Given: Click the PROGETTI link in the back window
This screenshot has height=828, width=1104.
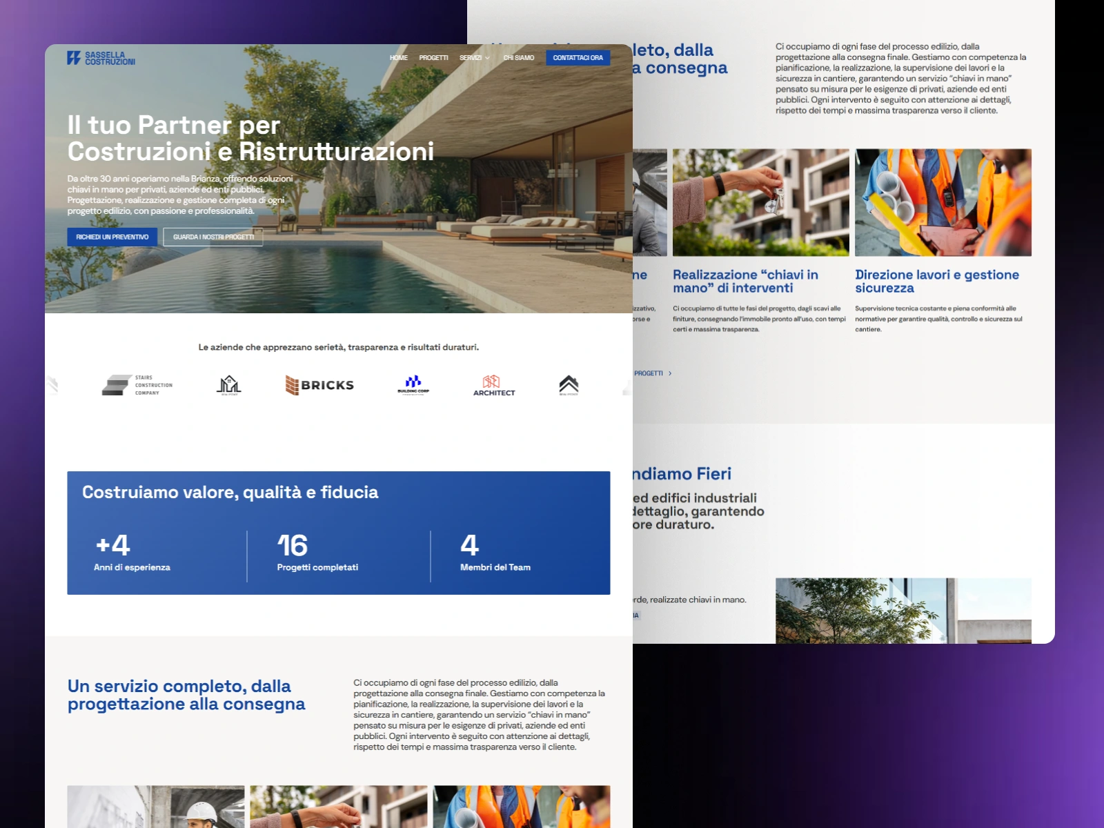Looking at the screenshot, I should tap(649, 373).
